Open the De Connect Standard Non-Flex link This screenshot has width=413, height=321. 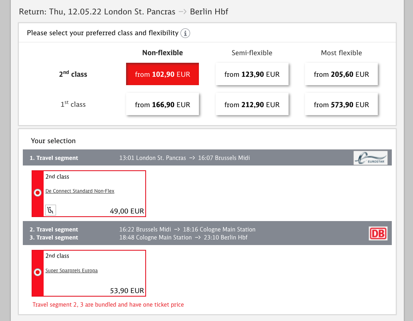(x=80, y=191)
